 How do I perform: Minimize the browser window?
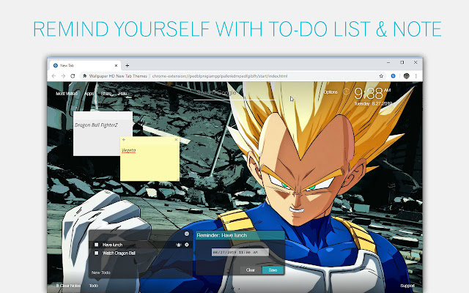point(388,62)
